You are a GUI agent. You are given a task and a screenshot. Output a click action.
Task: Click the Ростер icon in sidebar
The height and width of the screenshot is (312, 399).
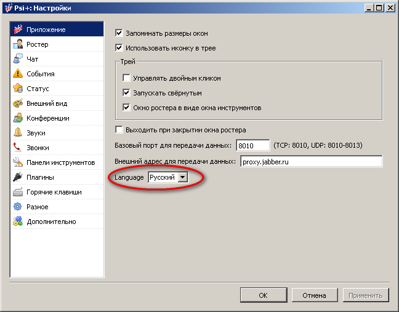pyautogui.click(x=18, y=44)
